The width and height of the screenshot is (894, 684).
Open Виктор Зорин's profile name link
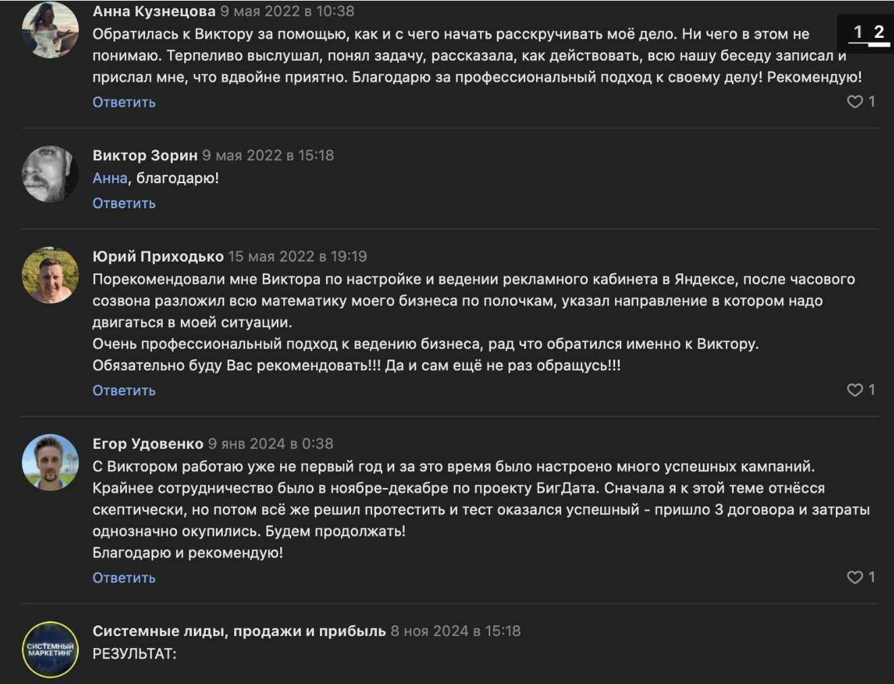click(x=145, y=155)
